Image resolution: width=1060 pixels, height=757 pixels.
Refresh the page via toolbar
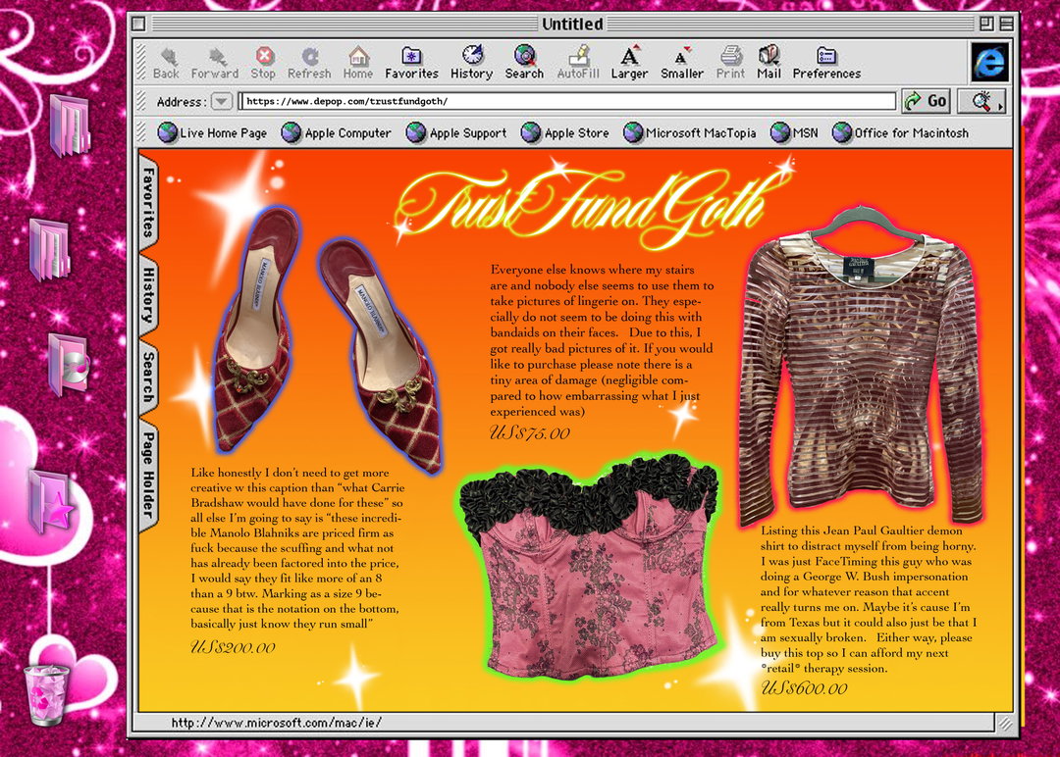pyautogui.click(x=309, y=62)
